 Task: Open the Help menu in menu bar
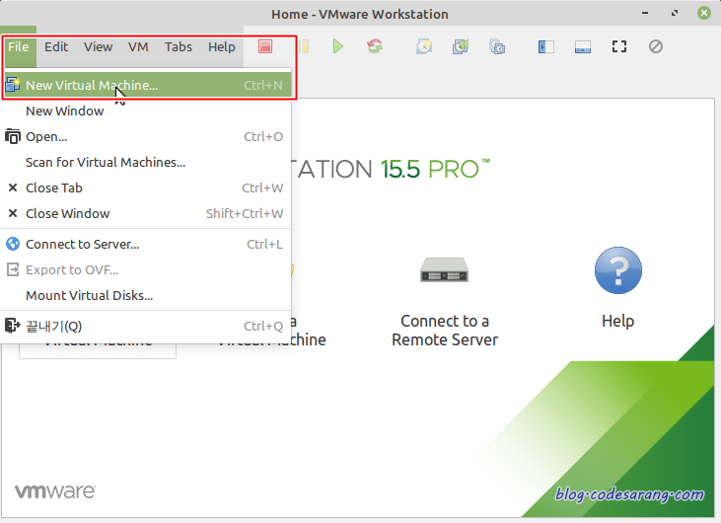222,47
